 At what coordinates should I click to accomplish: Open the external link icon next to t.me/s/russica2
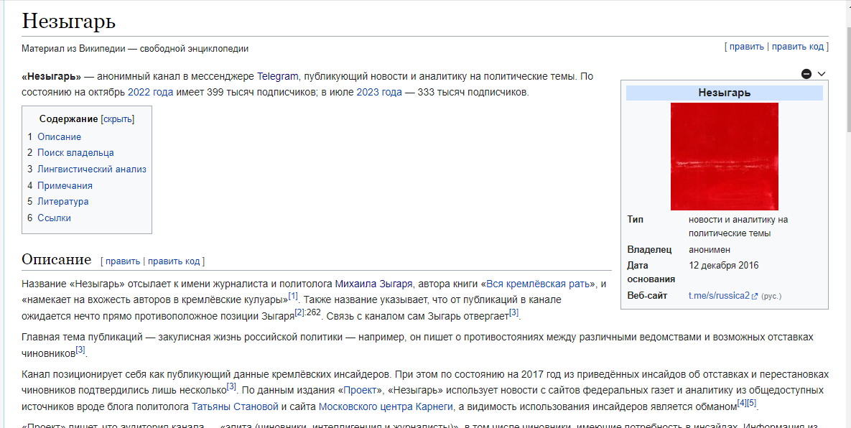click(x=754, y=296)
